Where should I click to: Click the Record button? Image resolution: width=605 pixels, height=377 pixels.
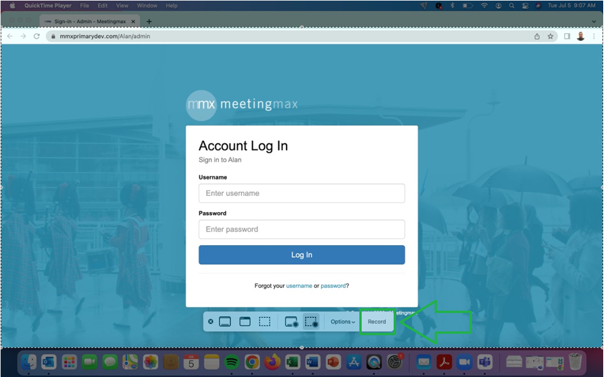(x=377, y=322)
